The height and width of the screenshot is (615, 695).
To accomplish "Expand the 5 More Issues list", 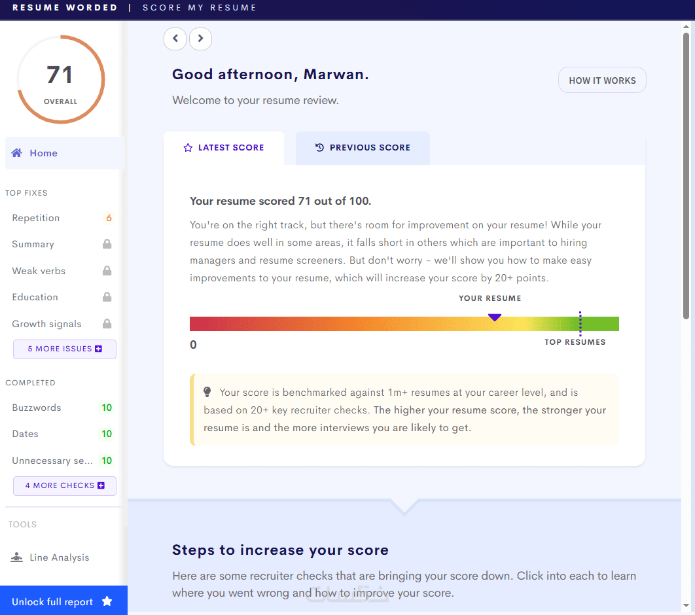I will click(x=65, y=349).
